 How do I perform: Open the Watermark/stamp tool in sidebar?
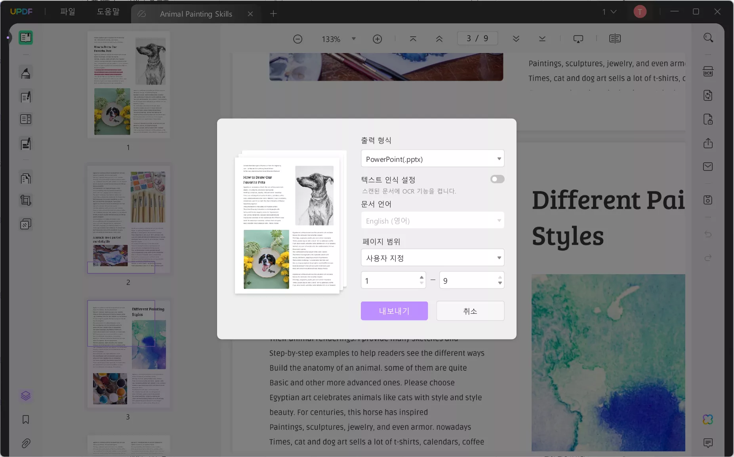pos(26,224)
